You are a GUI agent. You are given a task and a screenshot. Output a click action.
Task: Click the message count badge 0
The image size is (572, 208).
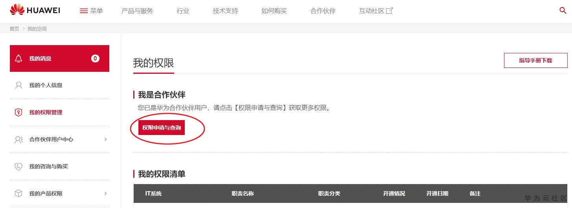point(95,58)
